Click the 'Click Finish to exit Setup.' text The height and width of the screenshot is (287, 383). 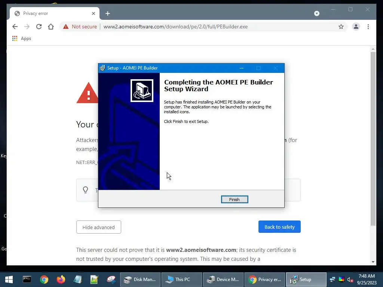click(186, 121)
